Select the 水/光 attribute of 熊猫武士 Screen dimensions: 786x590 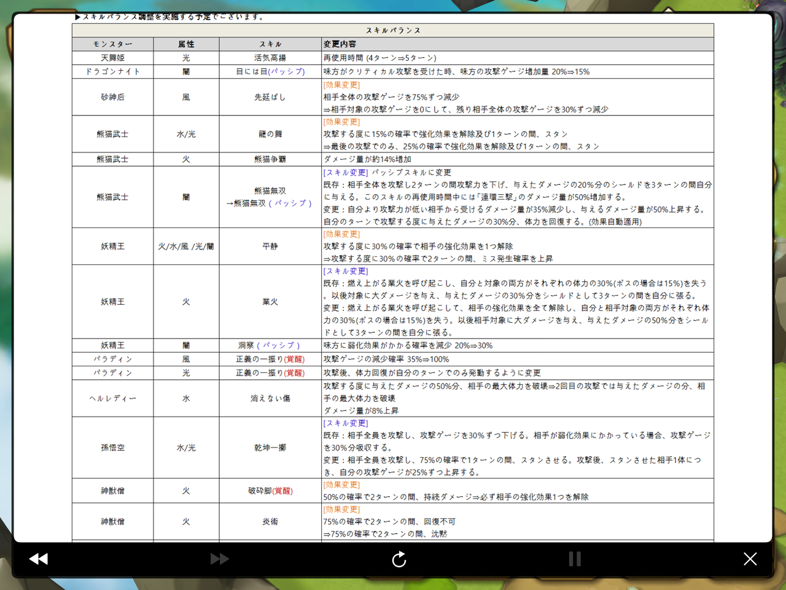pos(186,134)
